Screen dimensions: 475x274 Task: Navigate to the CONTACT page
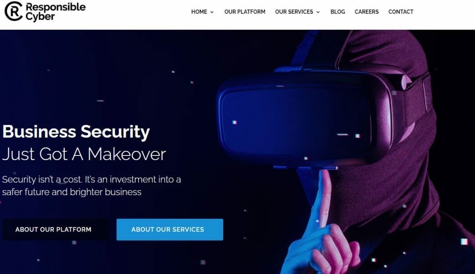(x=401, y=12)
